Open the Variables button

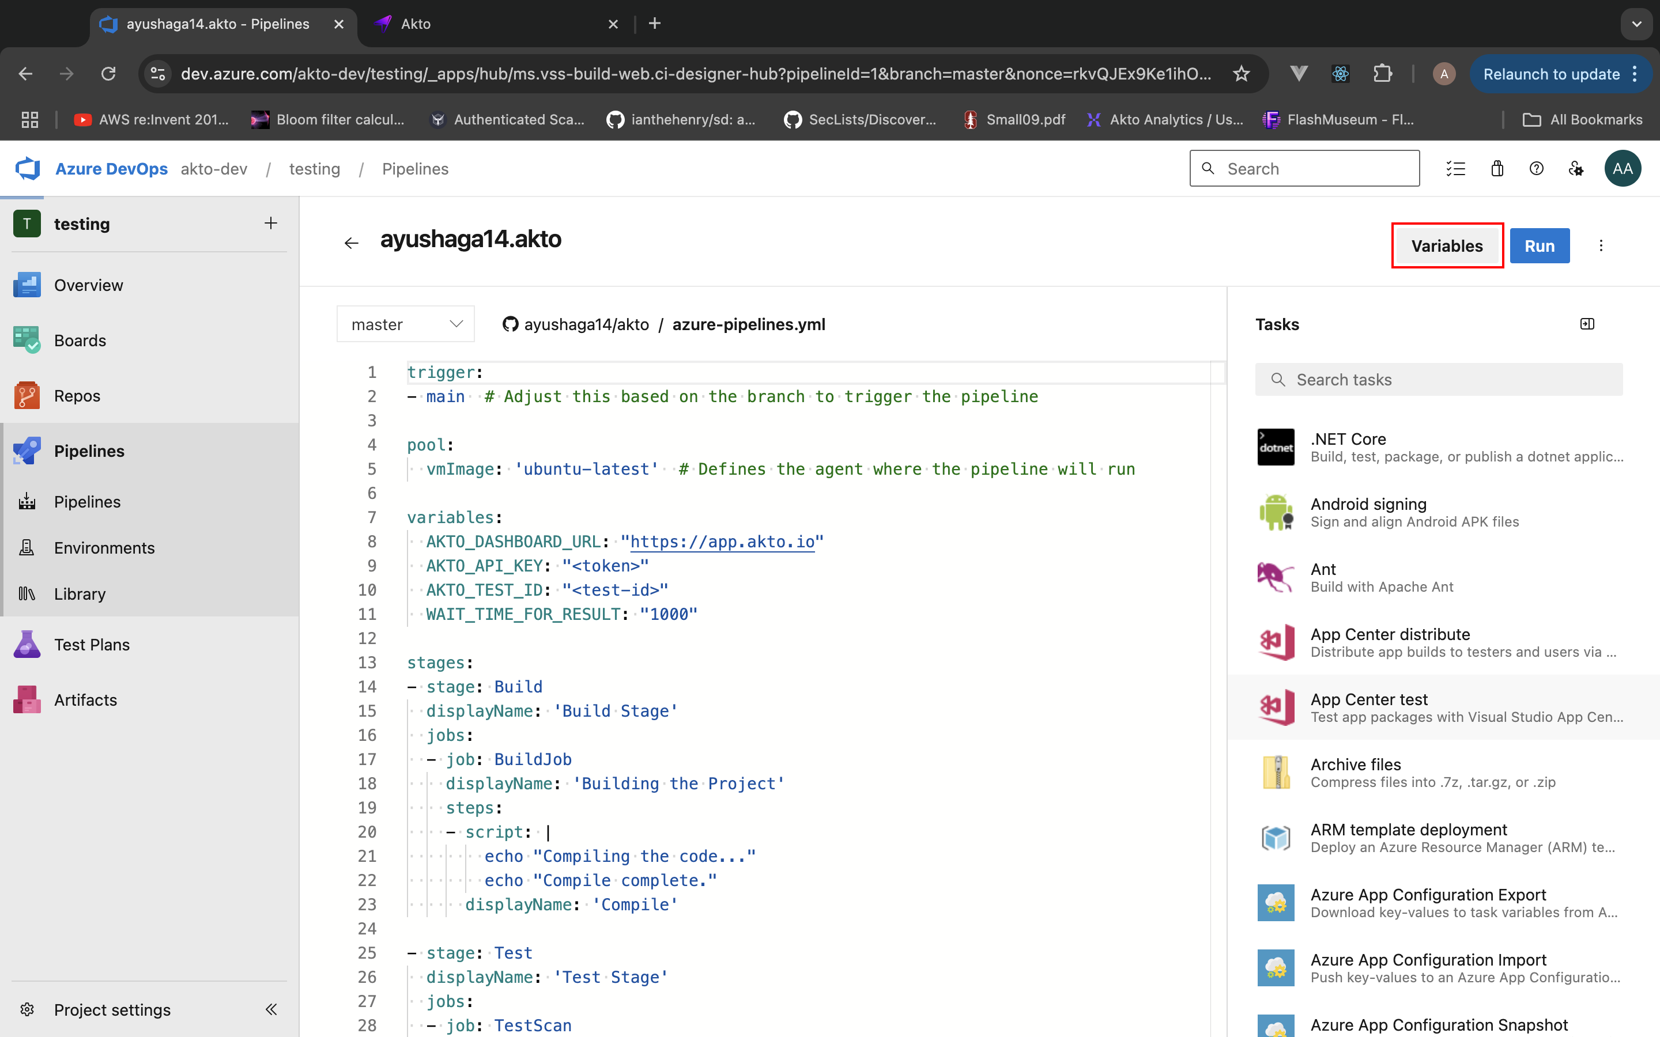(x=1447, y=245)
